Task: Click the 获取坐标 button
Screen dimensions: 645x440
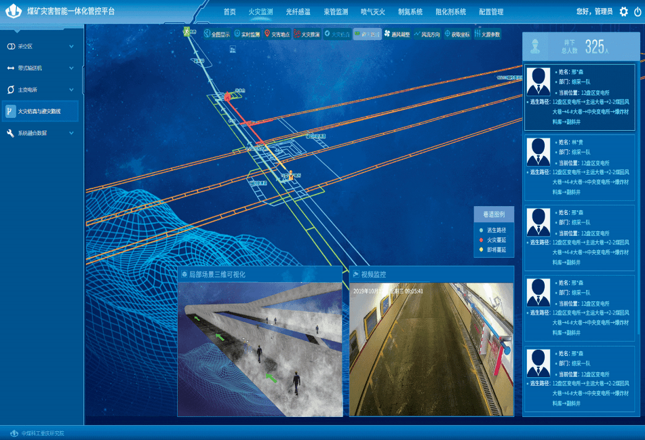Action: coord(456,34)
